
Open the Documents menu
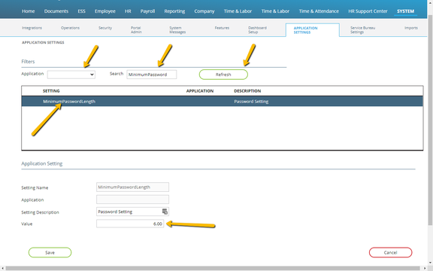[56, 11]
